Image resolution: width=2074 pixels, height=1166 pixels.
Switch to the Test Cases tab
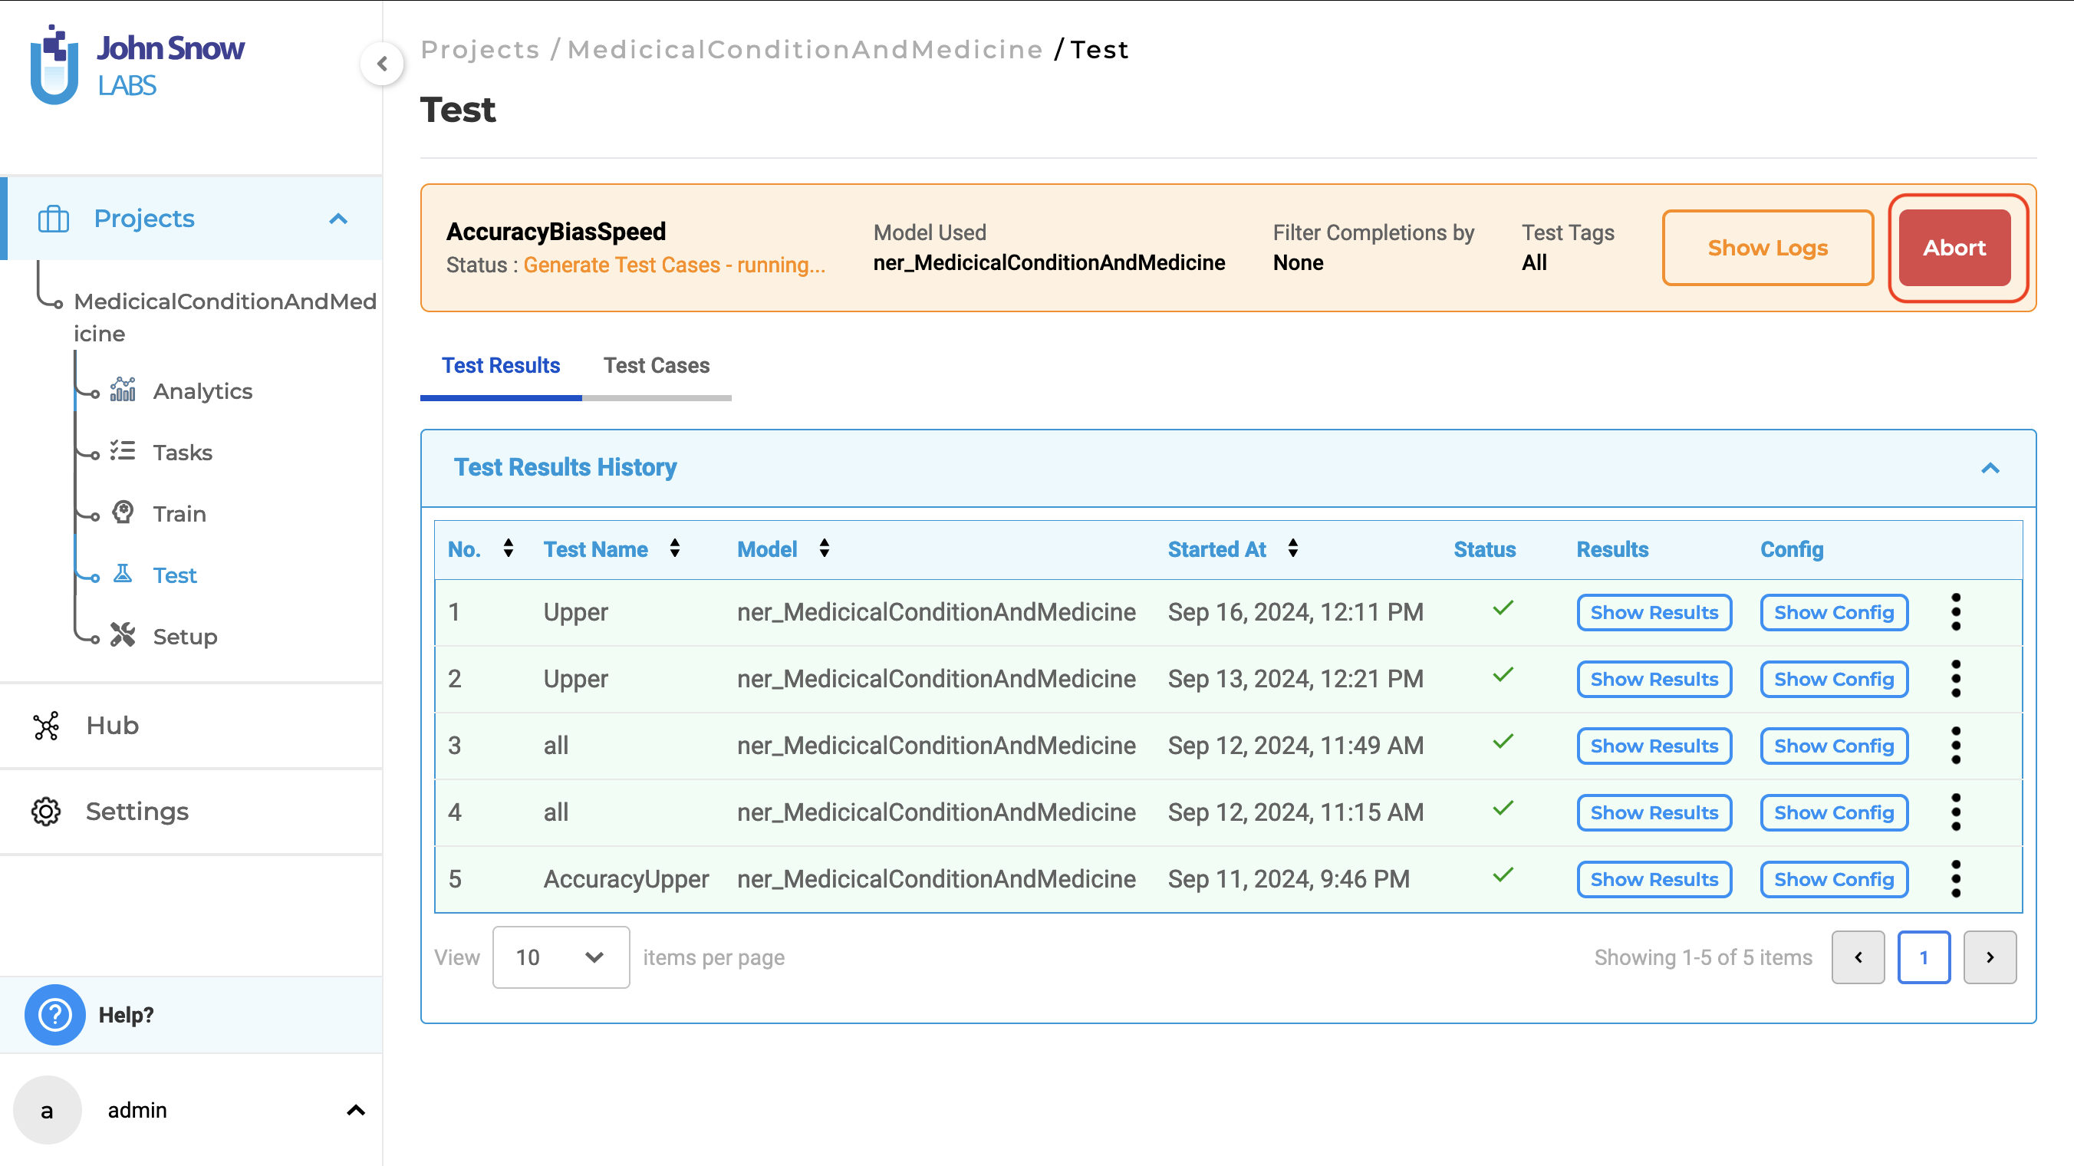657,366
